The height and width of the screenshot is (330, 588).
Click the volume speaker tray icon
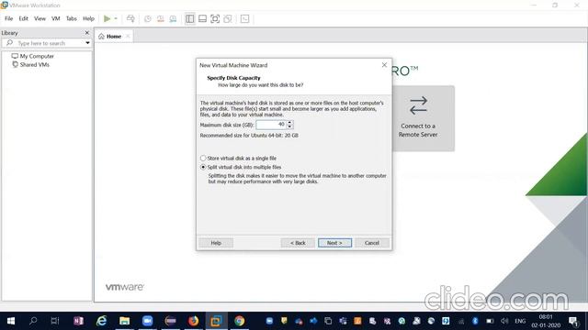tap(504, 321)
